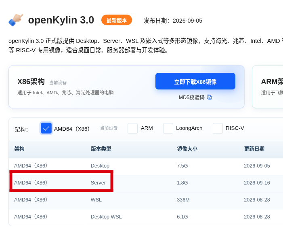Click the 2026-09-16 update date cell
This screenshot has height=229, width=283.
click(257, 183)
